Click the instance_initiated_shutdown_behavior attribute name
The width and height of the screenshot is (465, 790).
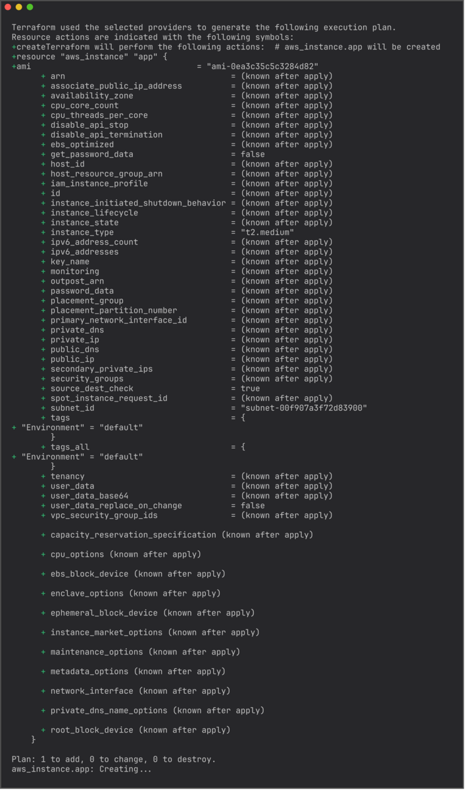(x=137, y=203)
